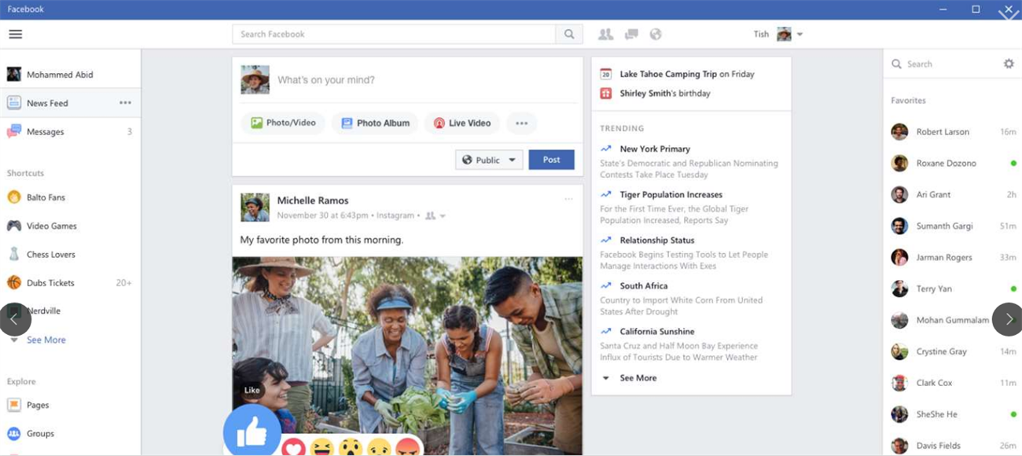Expand See More under Trending
Screen dimensions: 1022x456
tap(638, 378)
